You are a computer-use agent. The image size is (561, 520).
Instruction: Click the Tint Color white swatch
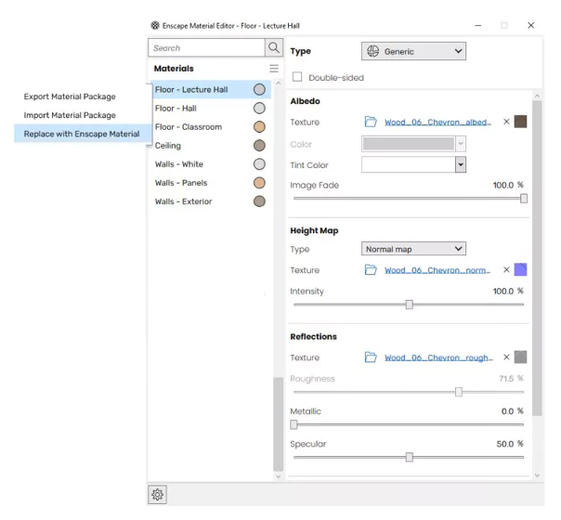click(409, 164)
